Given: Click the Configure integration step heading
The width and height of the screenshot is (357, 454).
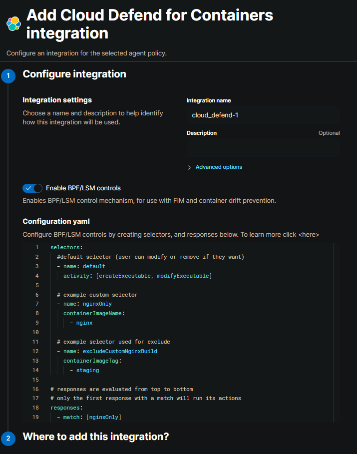Looking at the screenshot, I should click(74, 74).
